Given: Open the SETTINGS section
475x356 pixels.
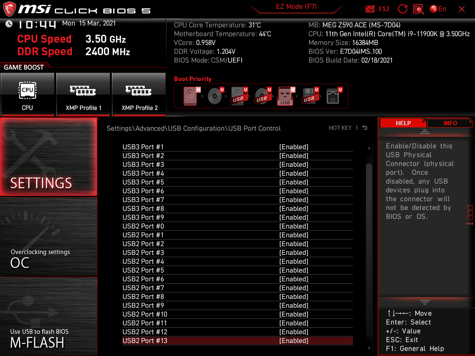Looking at the screenshot, I should [x=48, y=157].
